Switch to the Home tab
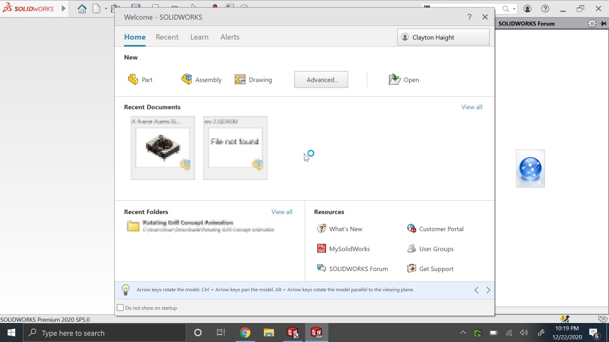The height and width of the screenshot is (342, 609). tap(134, 37)
